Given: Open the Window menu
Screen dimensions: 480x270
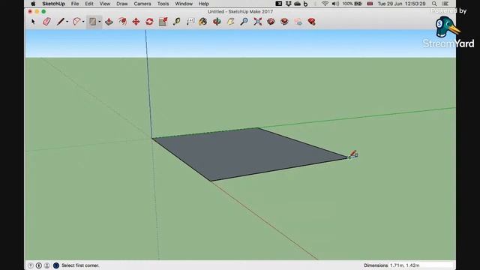Looking at the screenshot, I should tap(184, 4).
